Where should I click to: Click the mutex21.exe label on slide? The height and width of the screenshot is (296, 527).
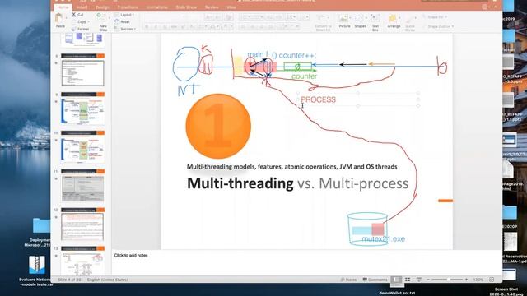tap(383, 238)
